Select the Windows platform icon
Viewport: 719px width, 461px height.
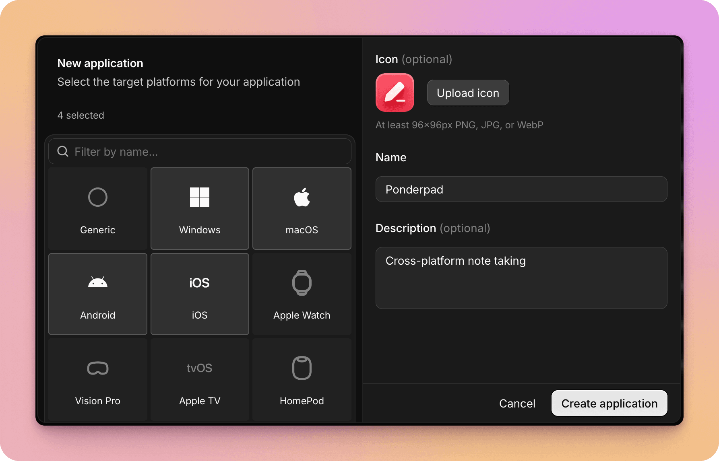[200, 197]
